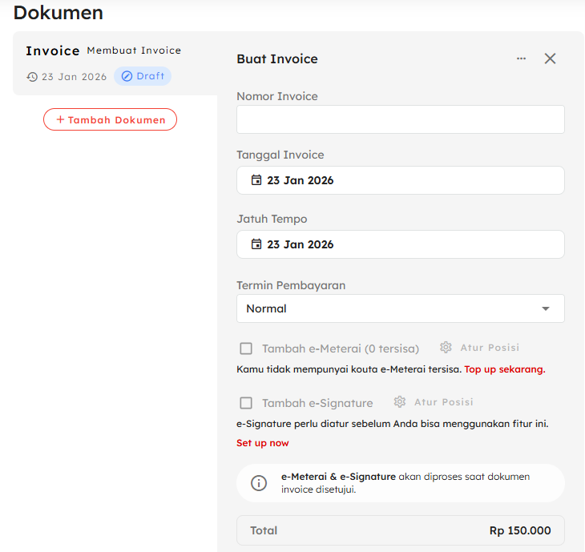Image resolution: width=585 pixels, height=552 pixels.
Task: Open the Tanggal Invoice date field
Action: click(x=401, y=180)
